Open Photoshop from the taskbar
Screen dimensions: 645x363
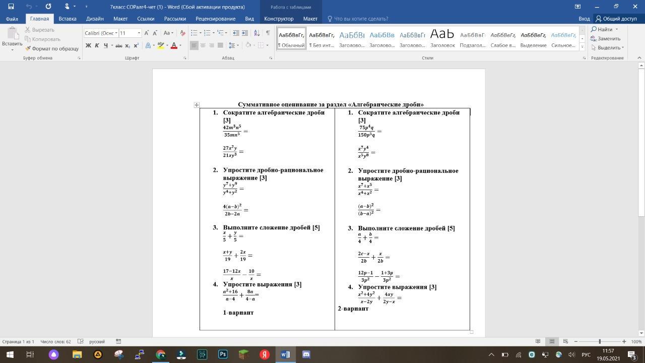pos(223,354)
